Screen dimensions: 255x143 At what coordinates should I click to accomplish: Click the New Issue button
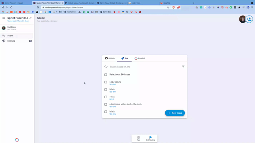click(x=175, y=113)
